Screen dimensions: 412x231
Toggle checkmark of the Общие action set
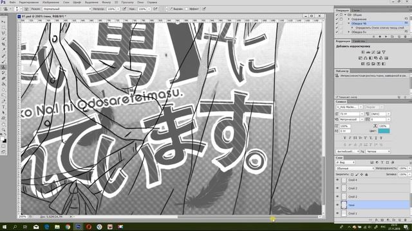337,15
